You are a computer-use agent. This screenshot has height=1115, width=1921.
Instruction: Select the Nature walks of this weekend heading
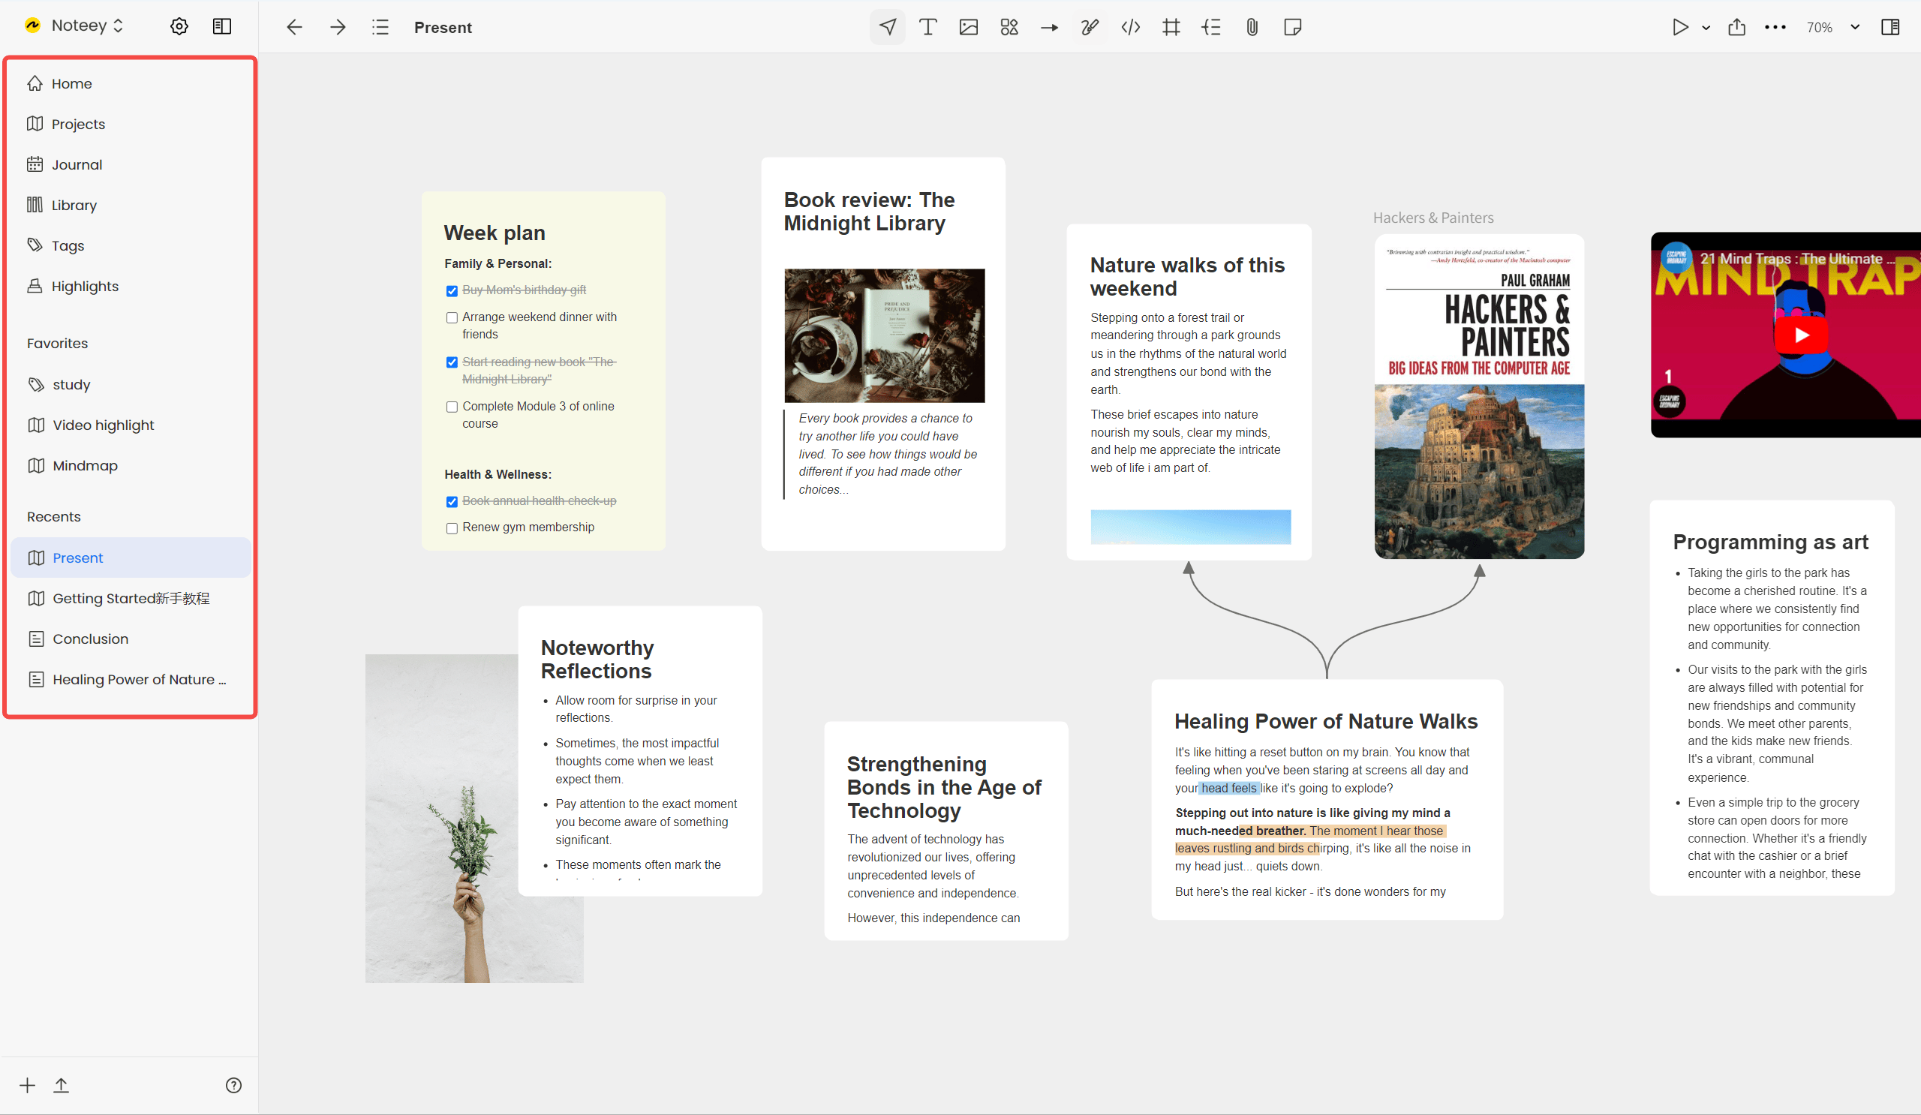1187,277
